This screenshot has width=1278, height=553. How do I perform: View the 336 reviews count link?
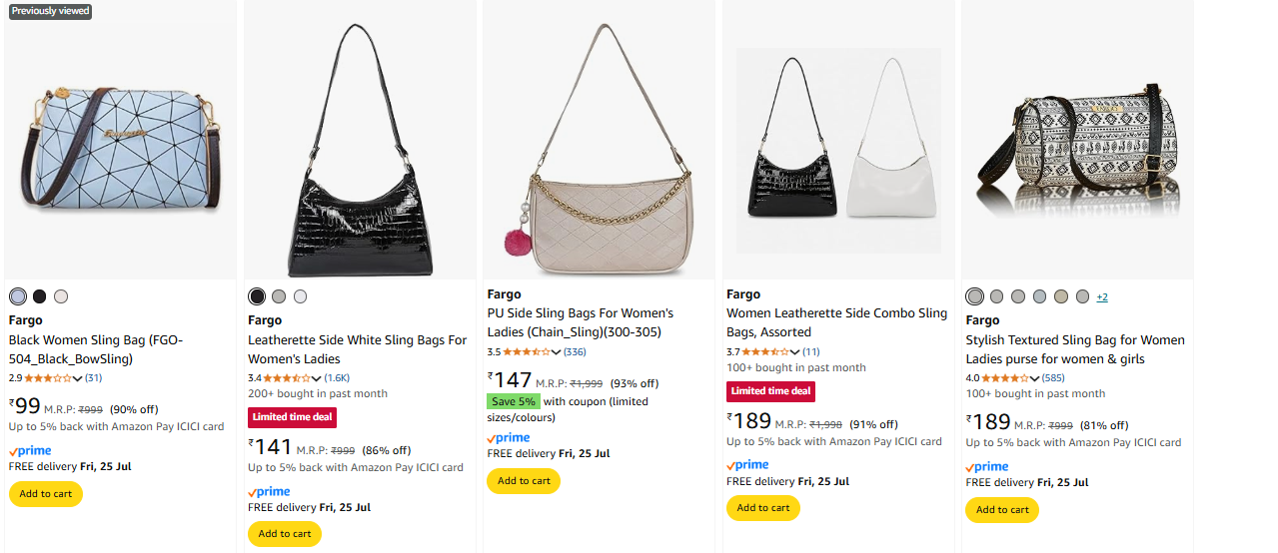(576, 351)
